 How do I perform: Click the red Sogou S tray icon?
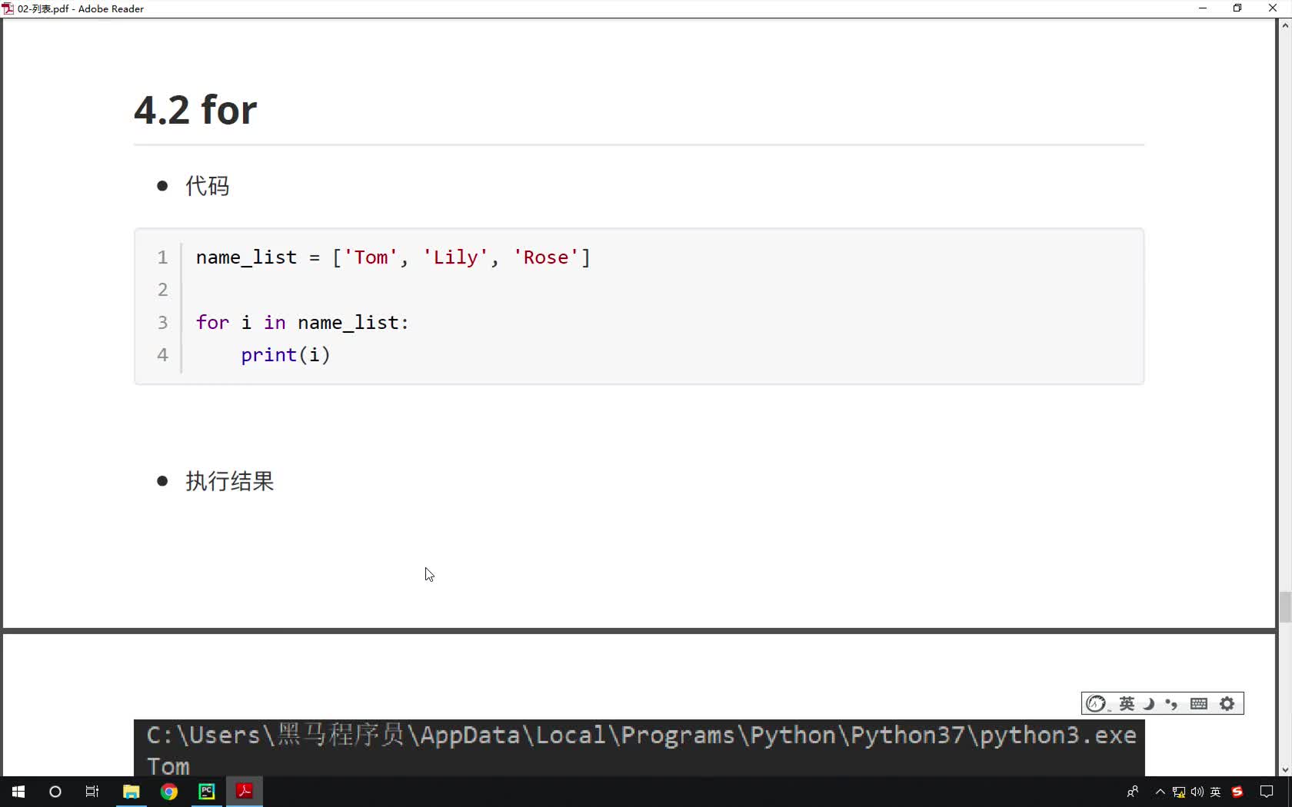pyautogui.click(x=1237, y=792)
